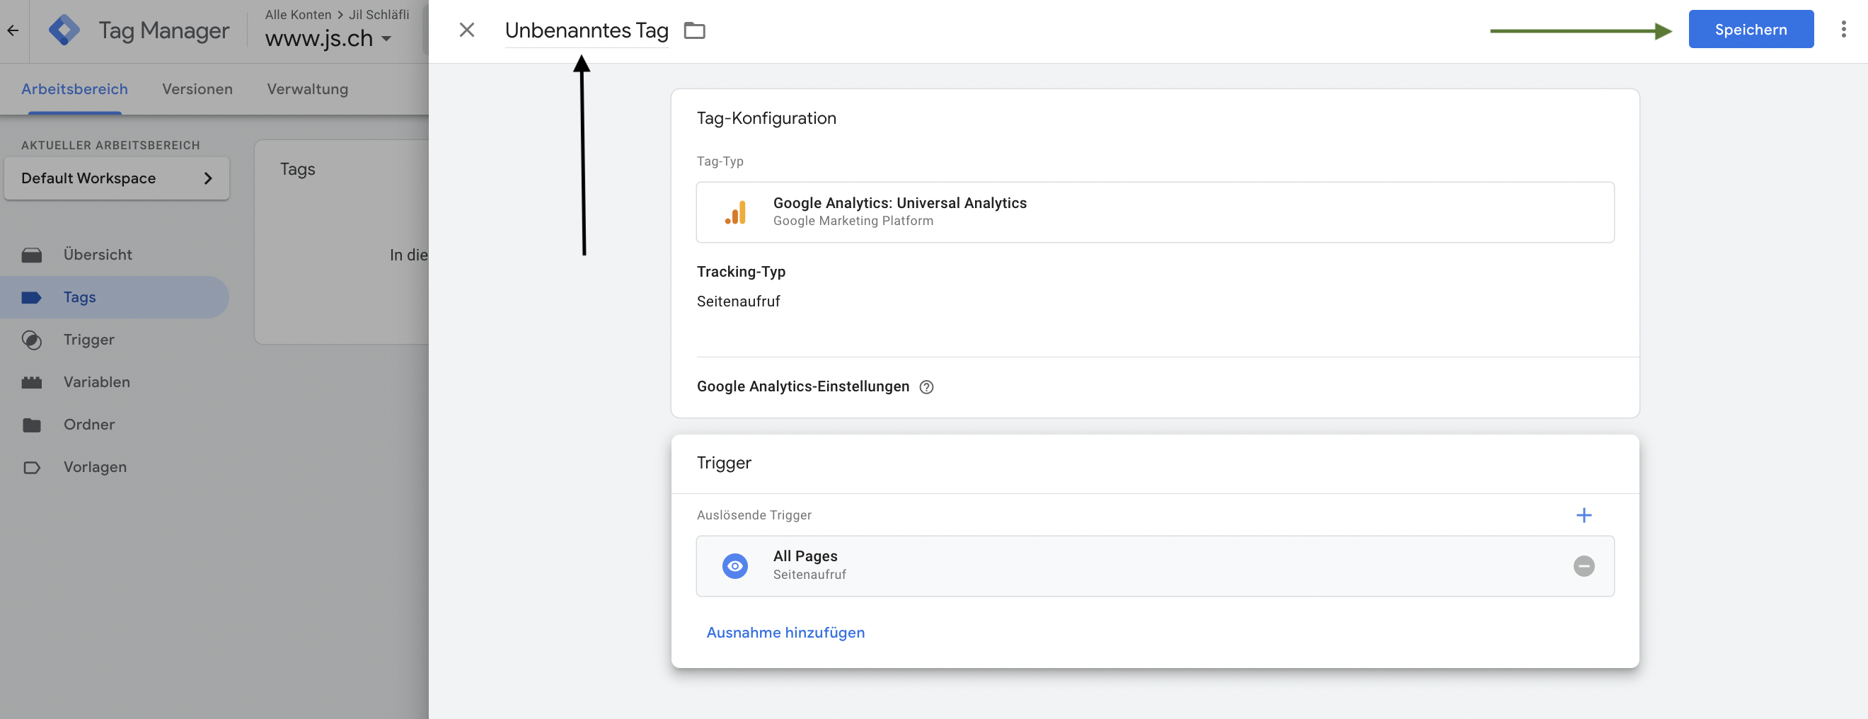Click the Ordner folder icon in sidebar
The width and height of the screenshot is (1868, 719).
coord(32,425)
